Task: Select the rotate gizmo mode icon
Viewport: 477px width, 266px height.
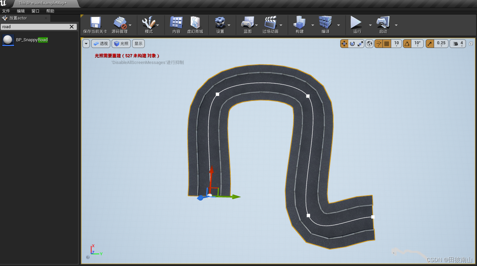Action: pyautogui.click(x=352, y=44)
